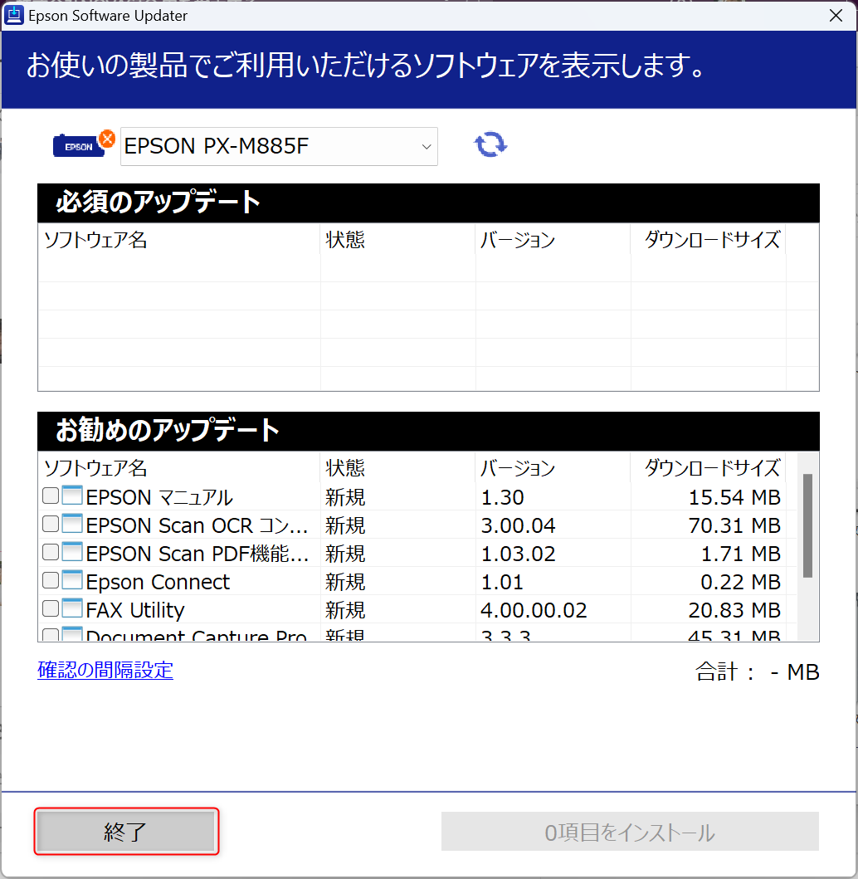Click the 終了 button
Viewport: 858px width, 879px height.
126,832
